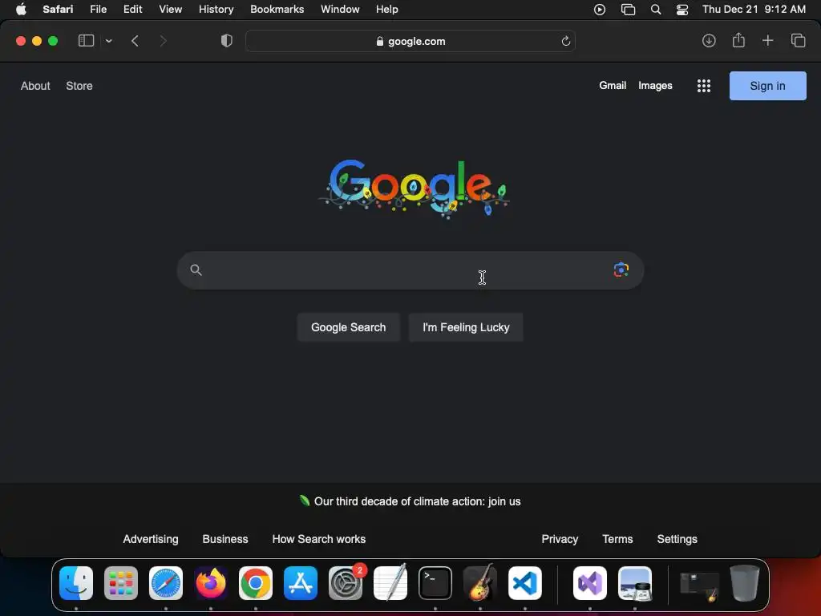
Task: Open How Search works link
Action: 319,539
